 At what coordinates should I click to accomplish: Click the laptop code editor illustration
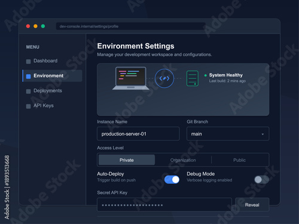[131, 78]
